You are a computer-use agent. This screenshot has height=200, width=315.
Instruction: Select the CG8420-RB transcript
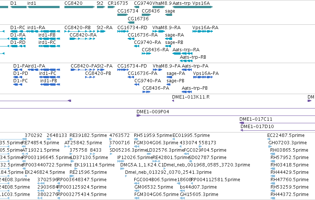80,31
